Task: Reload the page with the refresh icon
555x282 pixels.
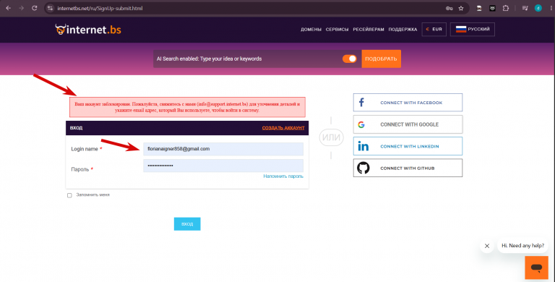Action: [x=35, y=8]
